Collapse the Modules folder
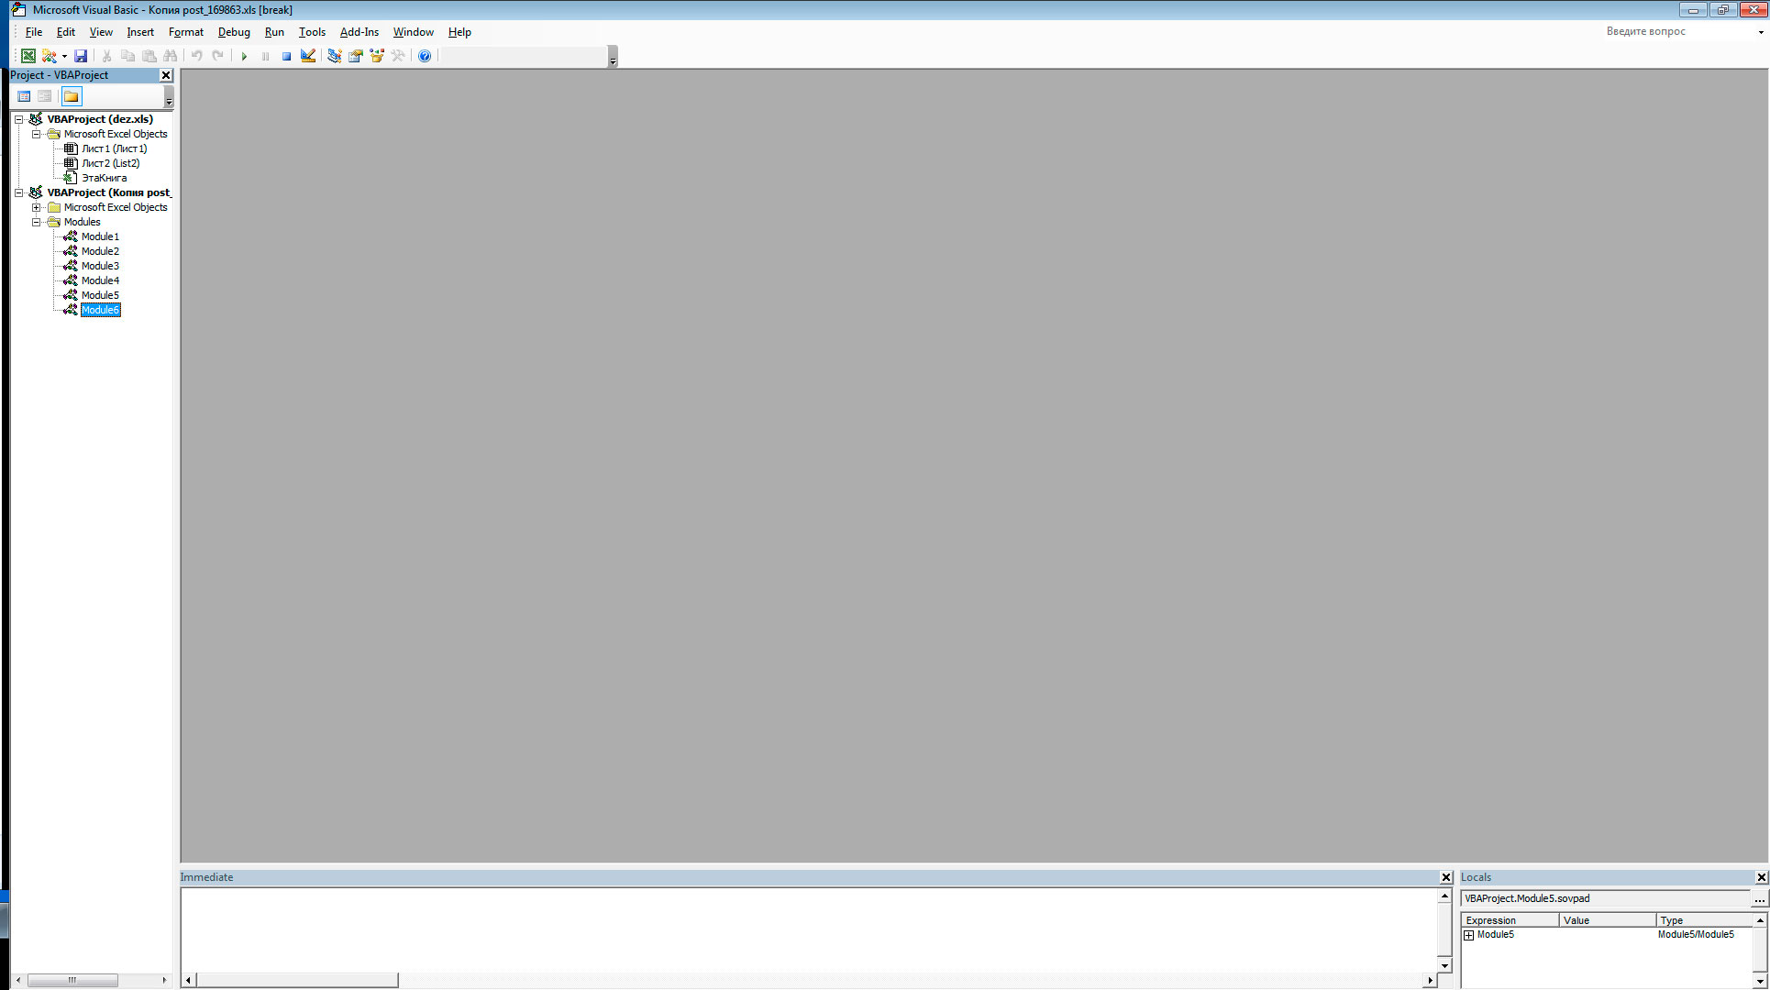 point(37,222)
